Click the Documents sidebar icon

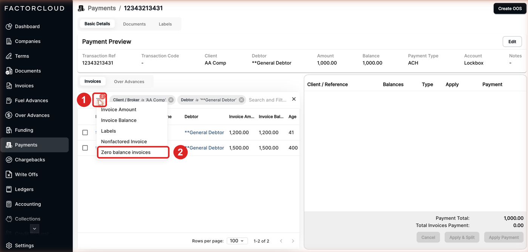(x=9, y=71)
